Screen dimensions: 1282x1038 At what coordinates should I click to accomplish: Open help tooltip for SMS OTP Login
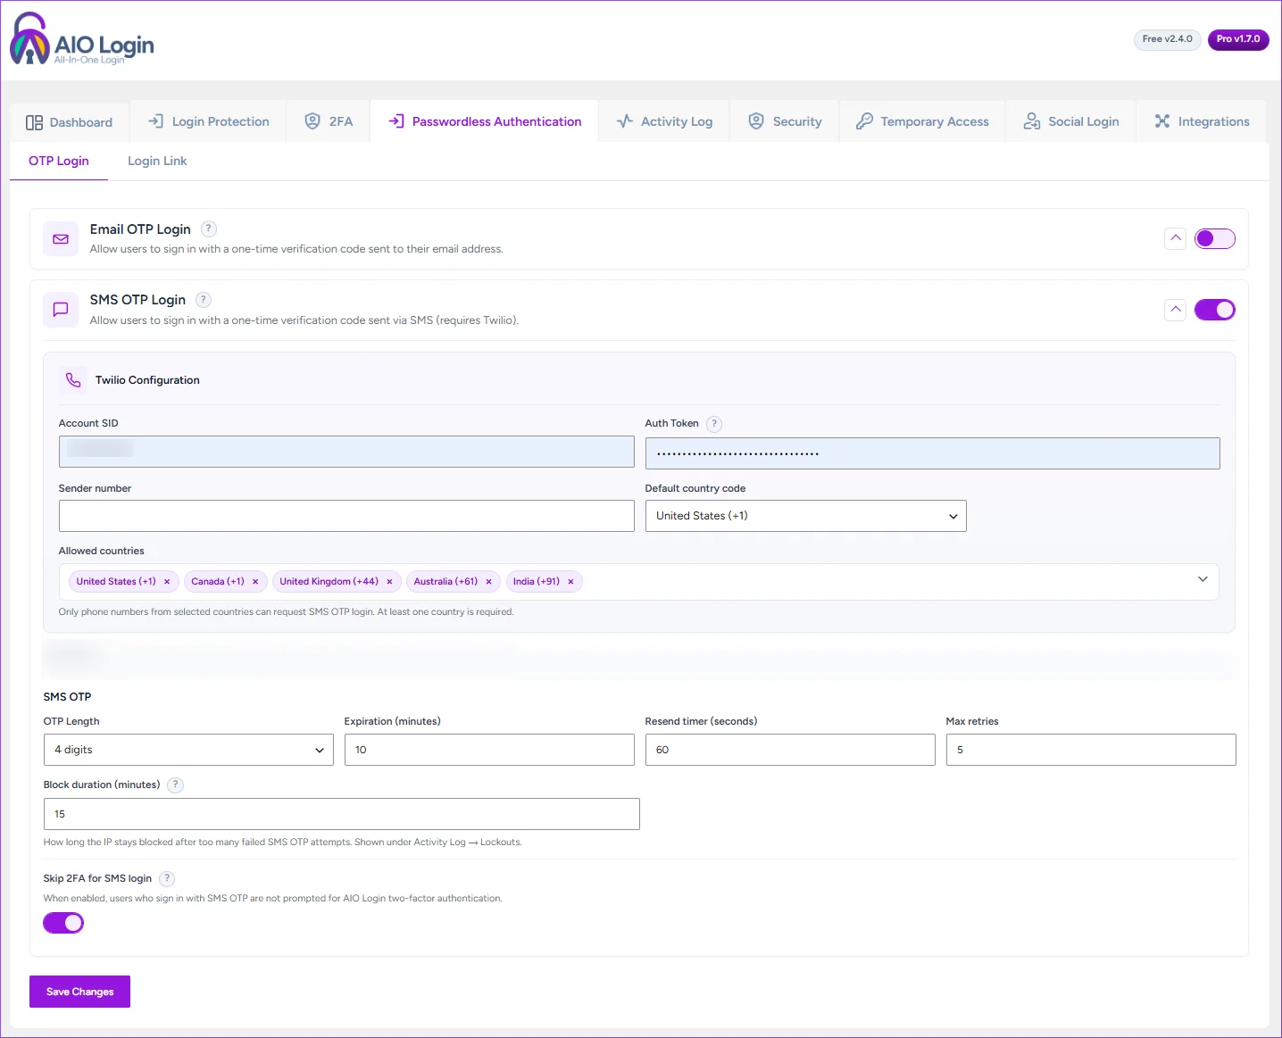tap(204, 300)
